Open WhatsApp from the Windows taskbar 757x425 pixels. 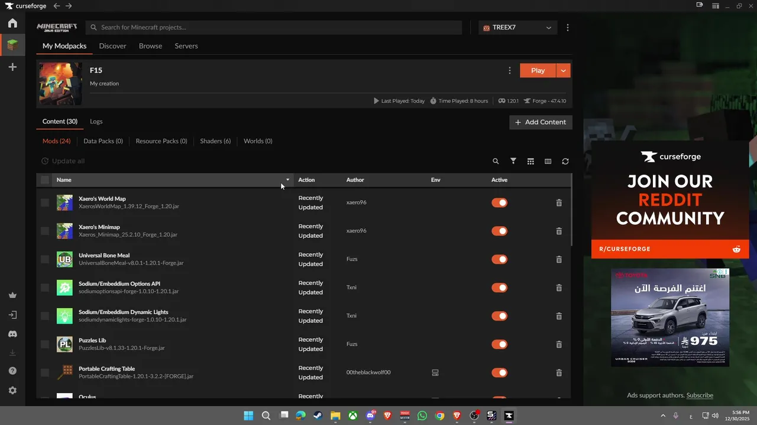coord(422,416)
